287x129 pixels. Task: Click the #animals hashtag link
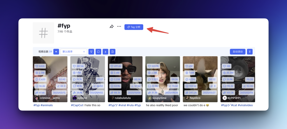47,105
